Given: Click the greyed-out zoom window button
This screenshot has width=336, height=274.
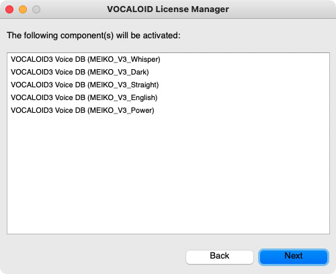Looking at the screenshot, I should point(36,9).
